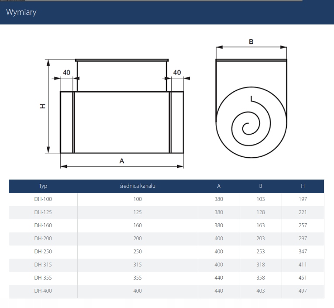Click H value 197
This screenshot has height=308, width=334.
pyautogui.click(x=303, y=199)
